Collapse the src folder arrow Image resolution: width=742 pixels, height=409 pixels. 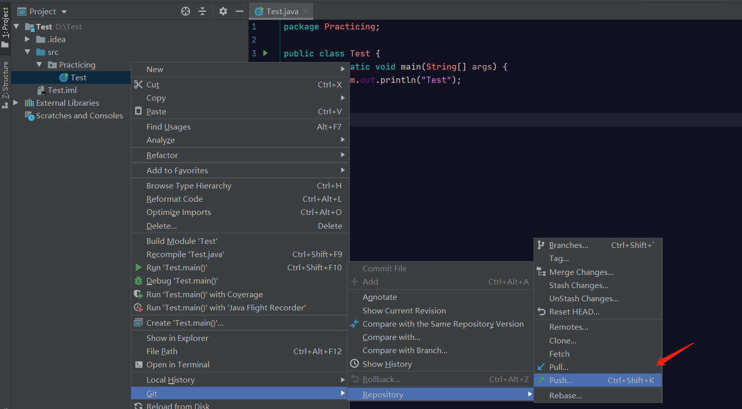point(28,52)
